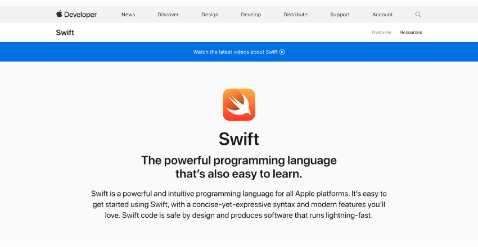
Task: Select Develop in the navigation bar
Action: (x=251, y=15)
